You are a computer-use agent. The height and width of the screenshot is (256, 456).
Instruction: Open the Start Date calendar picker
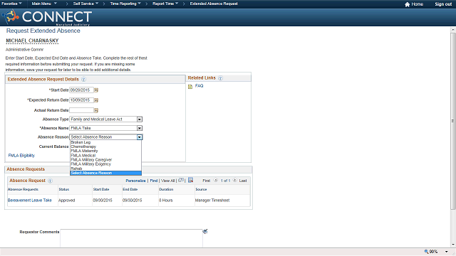[96, 90]
